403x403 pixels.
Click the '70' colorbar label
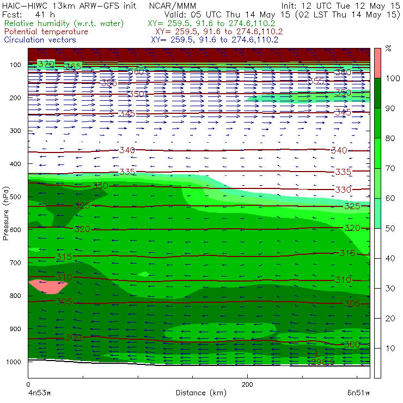390,168
